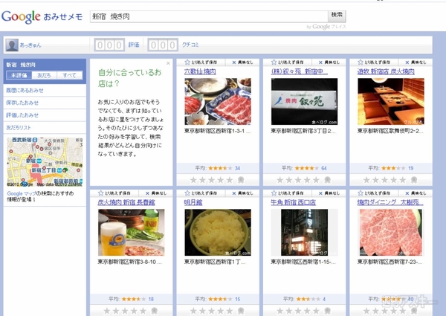Save 炭火焼肉 新宿 長春館 with とりあえず保存 star
Image resolution: width=446 pixels, height=316 pixels.
(x=114, y=193)
